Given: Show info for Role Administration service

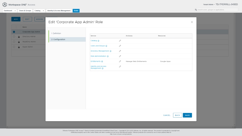Looking at the screenshot, I should pyautogui.click(x=108, y=56).
